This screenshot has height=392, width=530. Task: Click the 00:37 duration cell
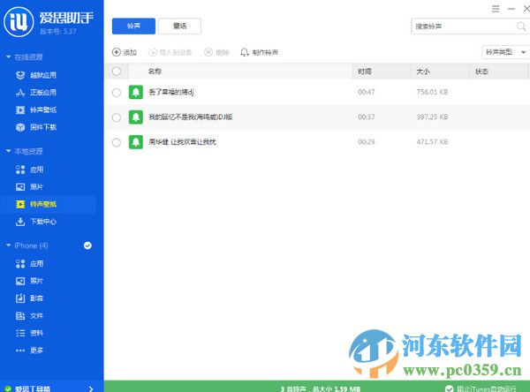point(367,117)
